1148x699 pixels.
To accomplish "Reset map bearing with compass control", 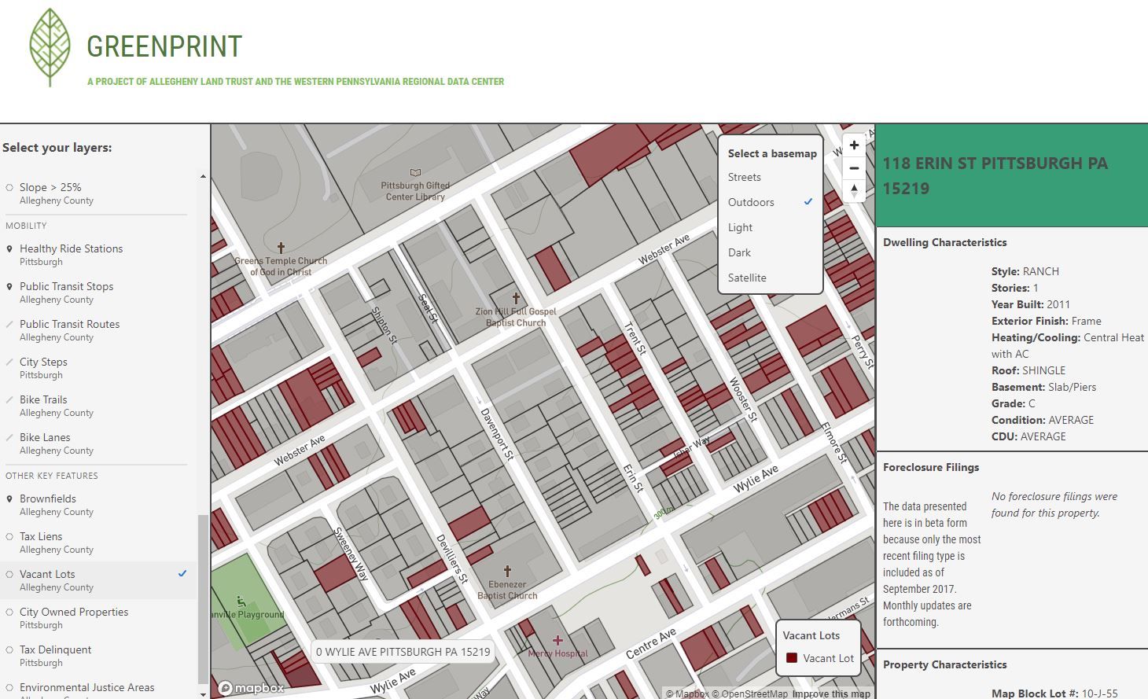I will coord(854,191).
